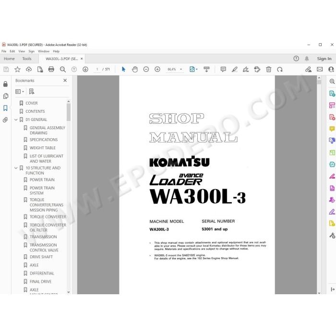Click the page number input field
This screenshot has height=336, width=336.
point(97,69)
